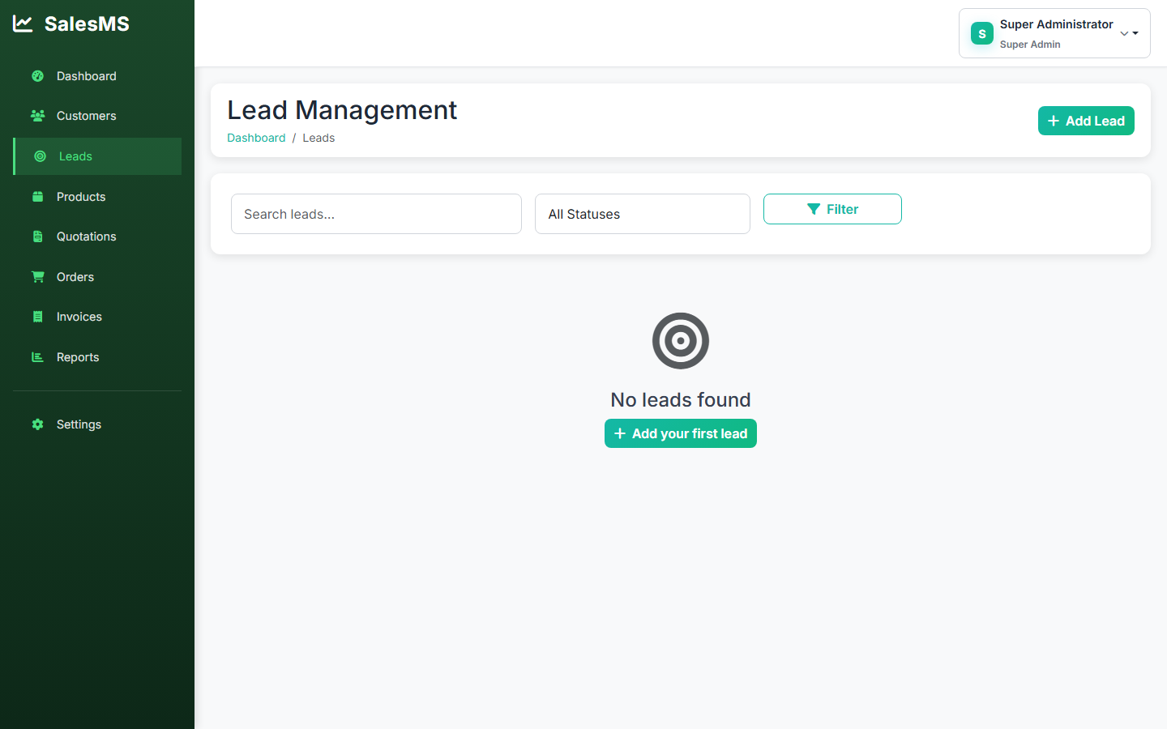Viewport: 1167px width, 729px height.
Task: Focus the Search leads input field
Action: (376, 214)
